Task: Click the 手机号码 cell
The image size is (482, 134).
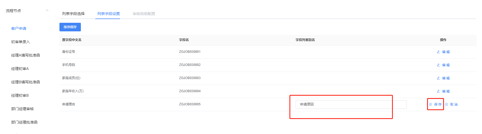Action: pyautogui.click(x=69, y=65)
